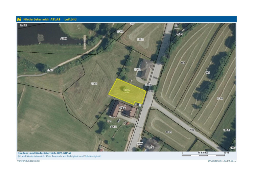The width and height of the screenshot is (253, 178).
Task: Click parcel label 187/4 at the bottom
Action: click(x=150, y=147)
